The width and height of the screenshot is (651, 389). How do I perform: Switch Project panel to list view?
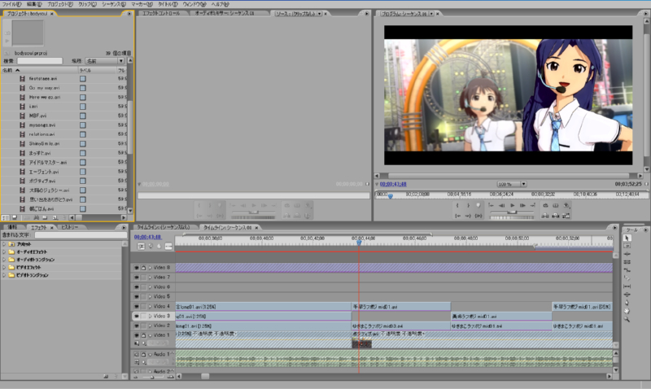point(5,217)
